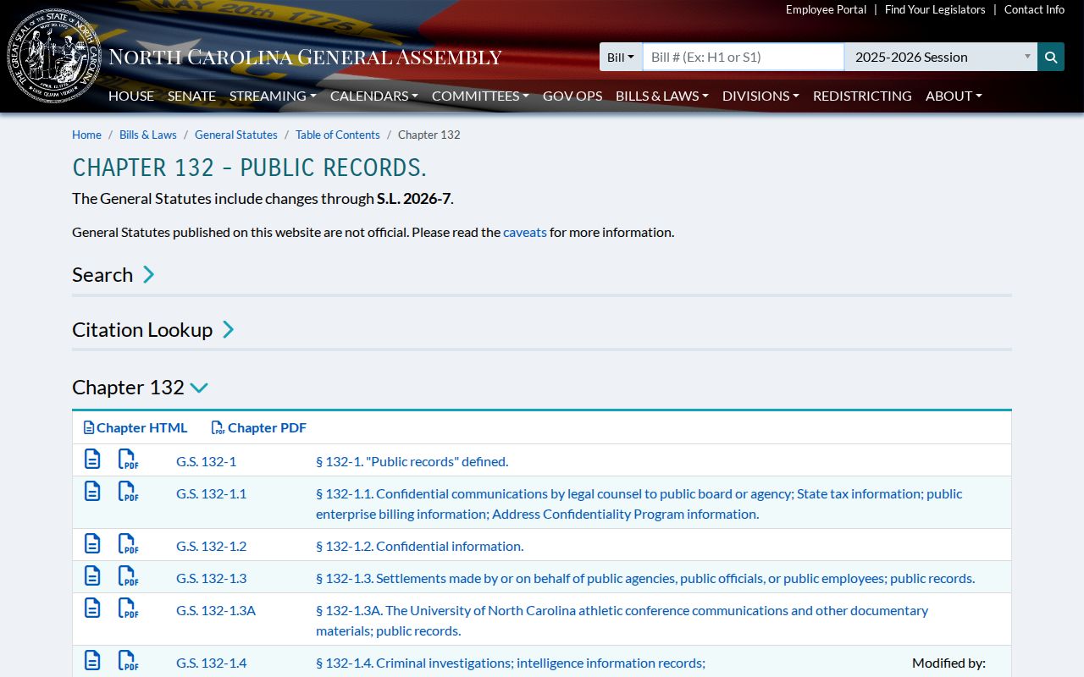Image resolution: width=1084 pixels, height=677 pixels.
Task: Click the Table of Contents breadcrumb
Action: click(338, 135)
